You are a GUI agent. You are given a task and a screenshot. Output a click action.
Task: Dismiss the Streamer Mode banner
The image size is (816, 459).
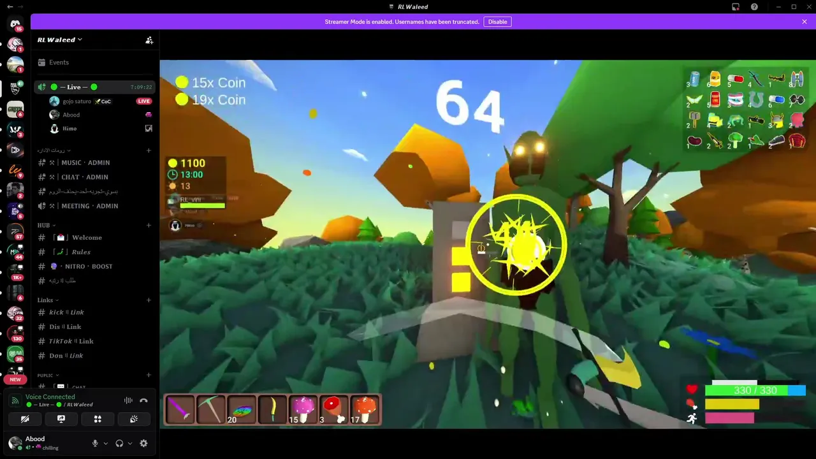(x=805, y=22)
